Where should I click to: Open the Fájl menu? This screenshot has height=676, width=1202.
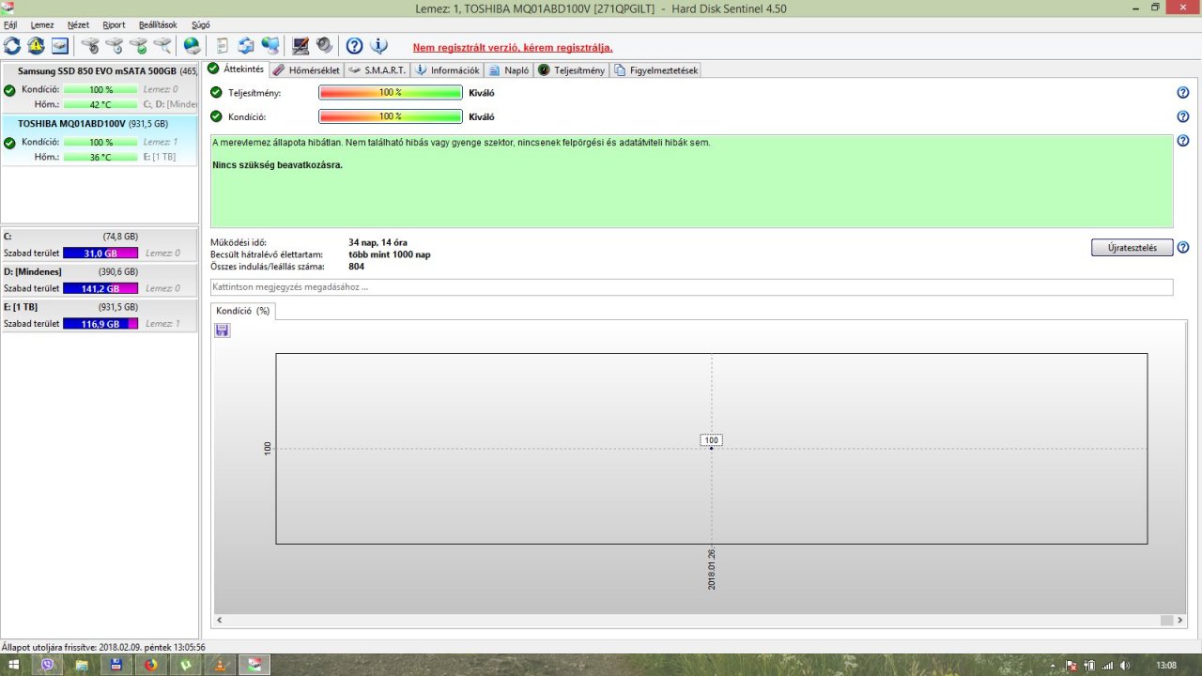[10, 24]
